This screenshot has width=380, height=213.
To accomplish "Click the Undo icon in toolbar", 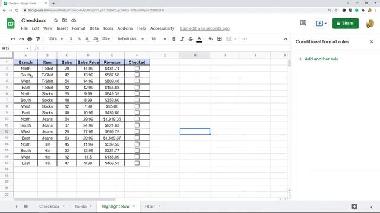I will [13, 39].
